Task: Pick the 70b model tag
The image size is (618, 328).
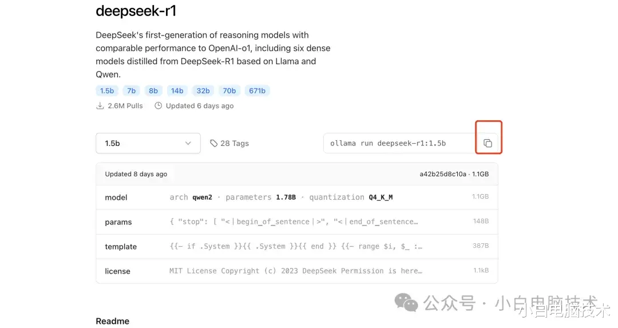Action: (x=229, y=90)
